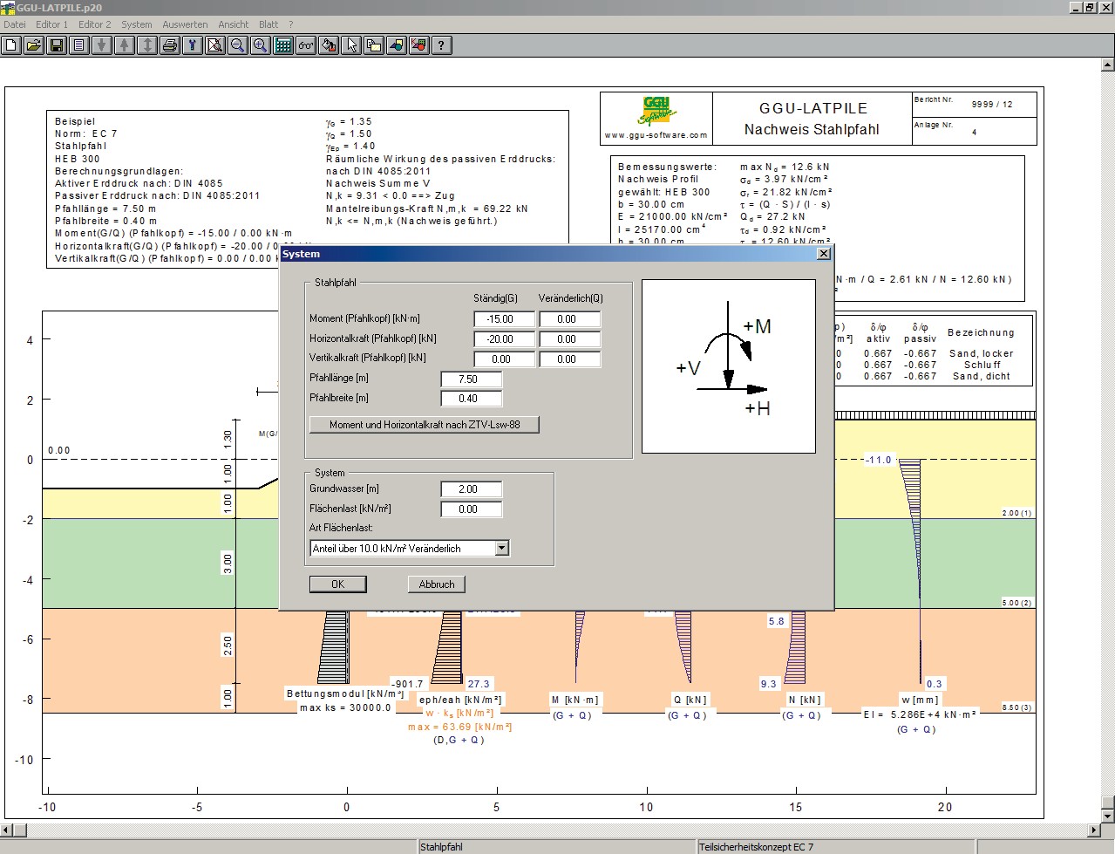Click the Horizontalkraft Ständig(G) field

tap(505, 339)
